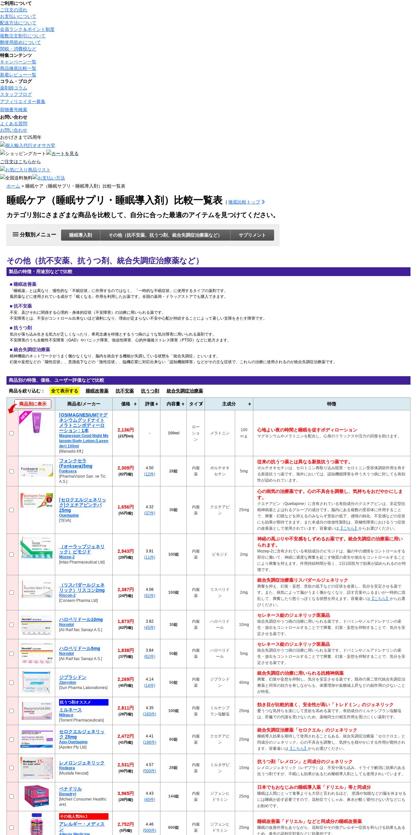417x835 pixels.
Task: Click the カートを見る cart link
Action: point(62,153)
